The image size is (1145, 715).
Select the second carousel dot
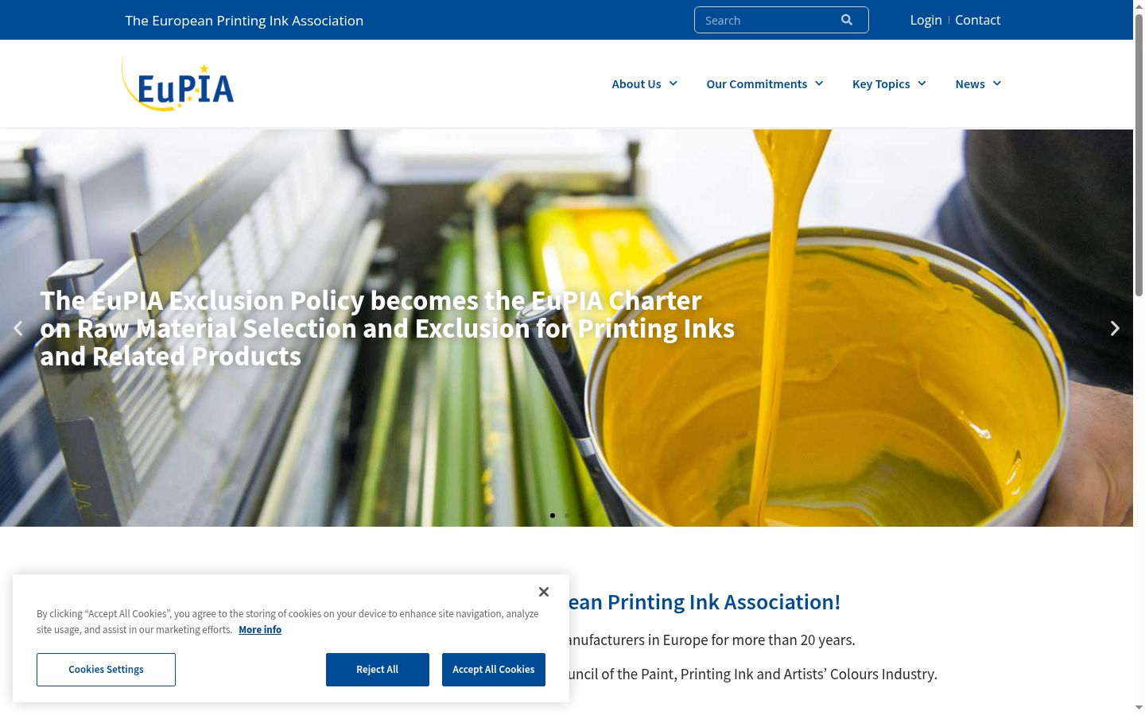567,516
